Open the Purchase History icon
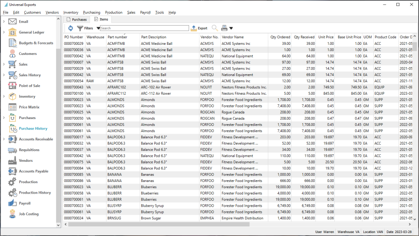Image resolution: width=419 pixels, height=236 pixels. click(12, 129)
